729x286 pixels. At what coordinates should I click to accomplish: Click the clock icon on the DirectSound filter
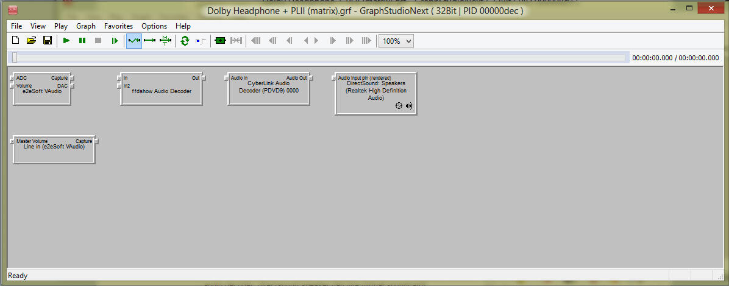(399, 106)
